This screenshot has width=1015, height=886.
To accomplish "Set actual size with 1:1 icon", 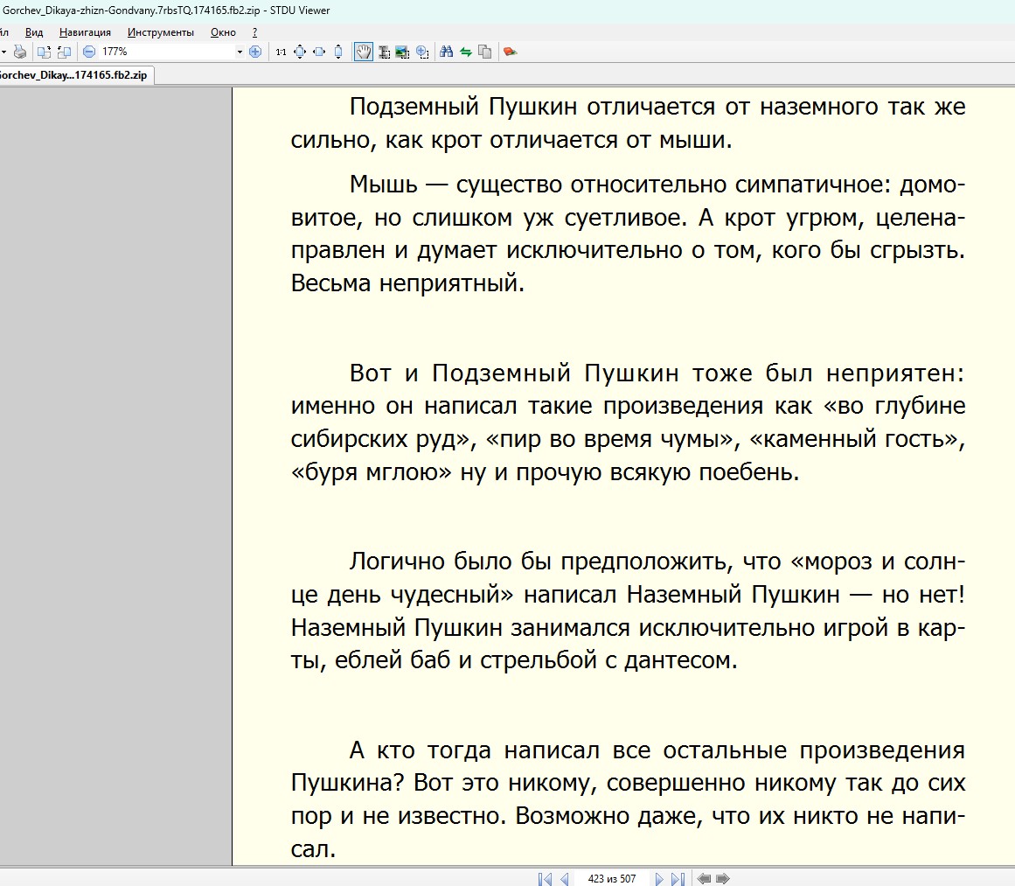I will (x=281, y=52).
